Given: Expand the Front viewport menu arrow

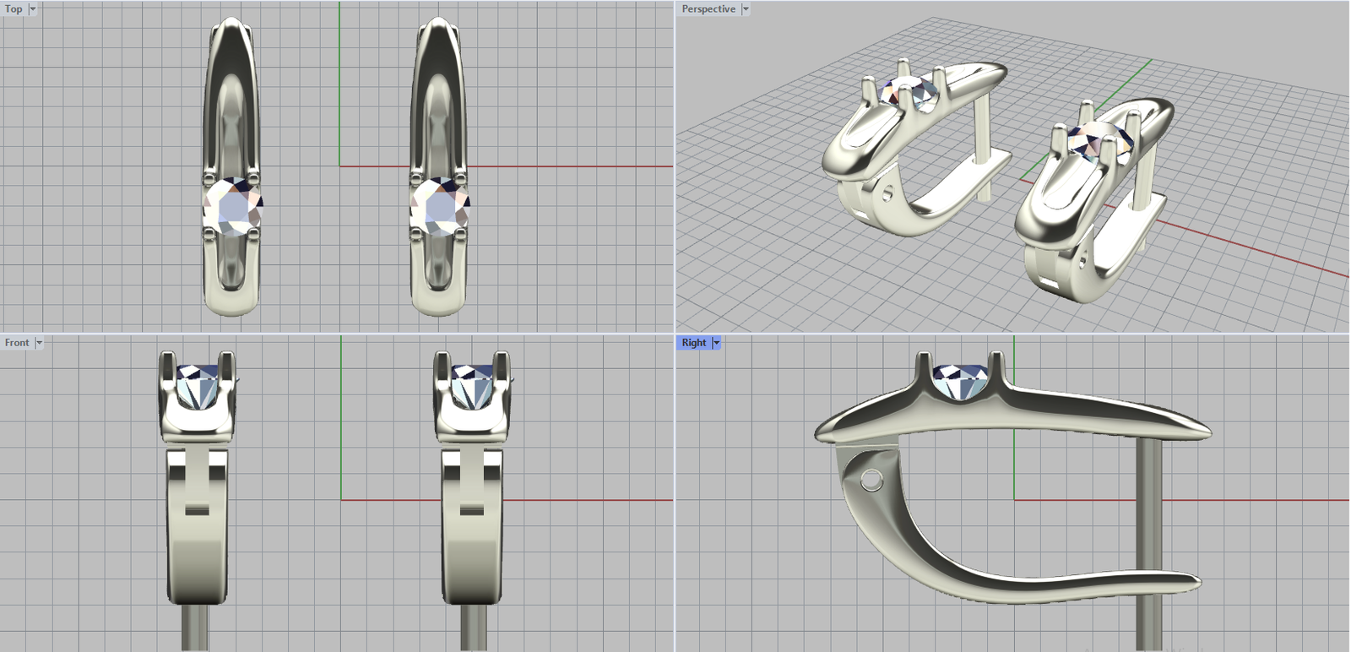Looking at the screenshot, I should (x=39, y=343).
